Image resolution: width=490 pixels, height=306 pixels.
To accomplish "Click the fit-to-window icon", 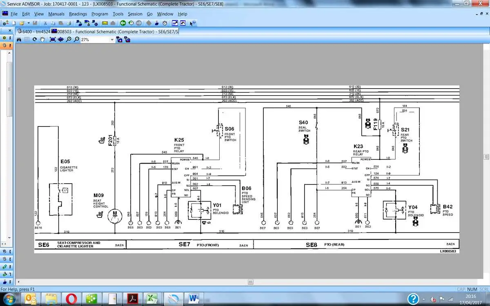I will pos(53,40).
